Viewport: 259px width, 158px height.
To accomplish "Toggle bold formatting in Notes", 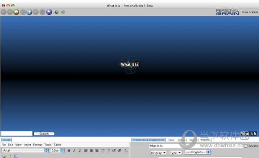I will click(69, 151).
